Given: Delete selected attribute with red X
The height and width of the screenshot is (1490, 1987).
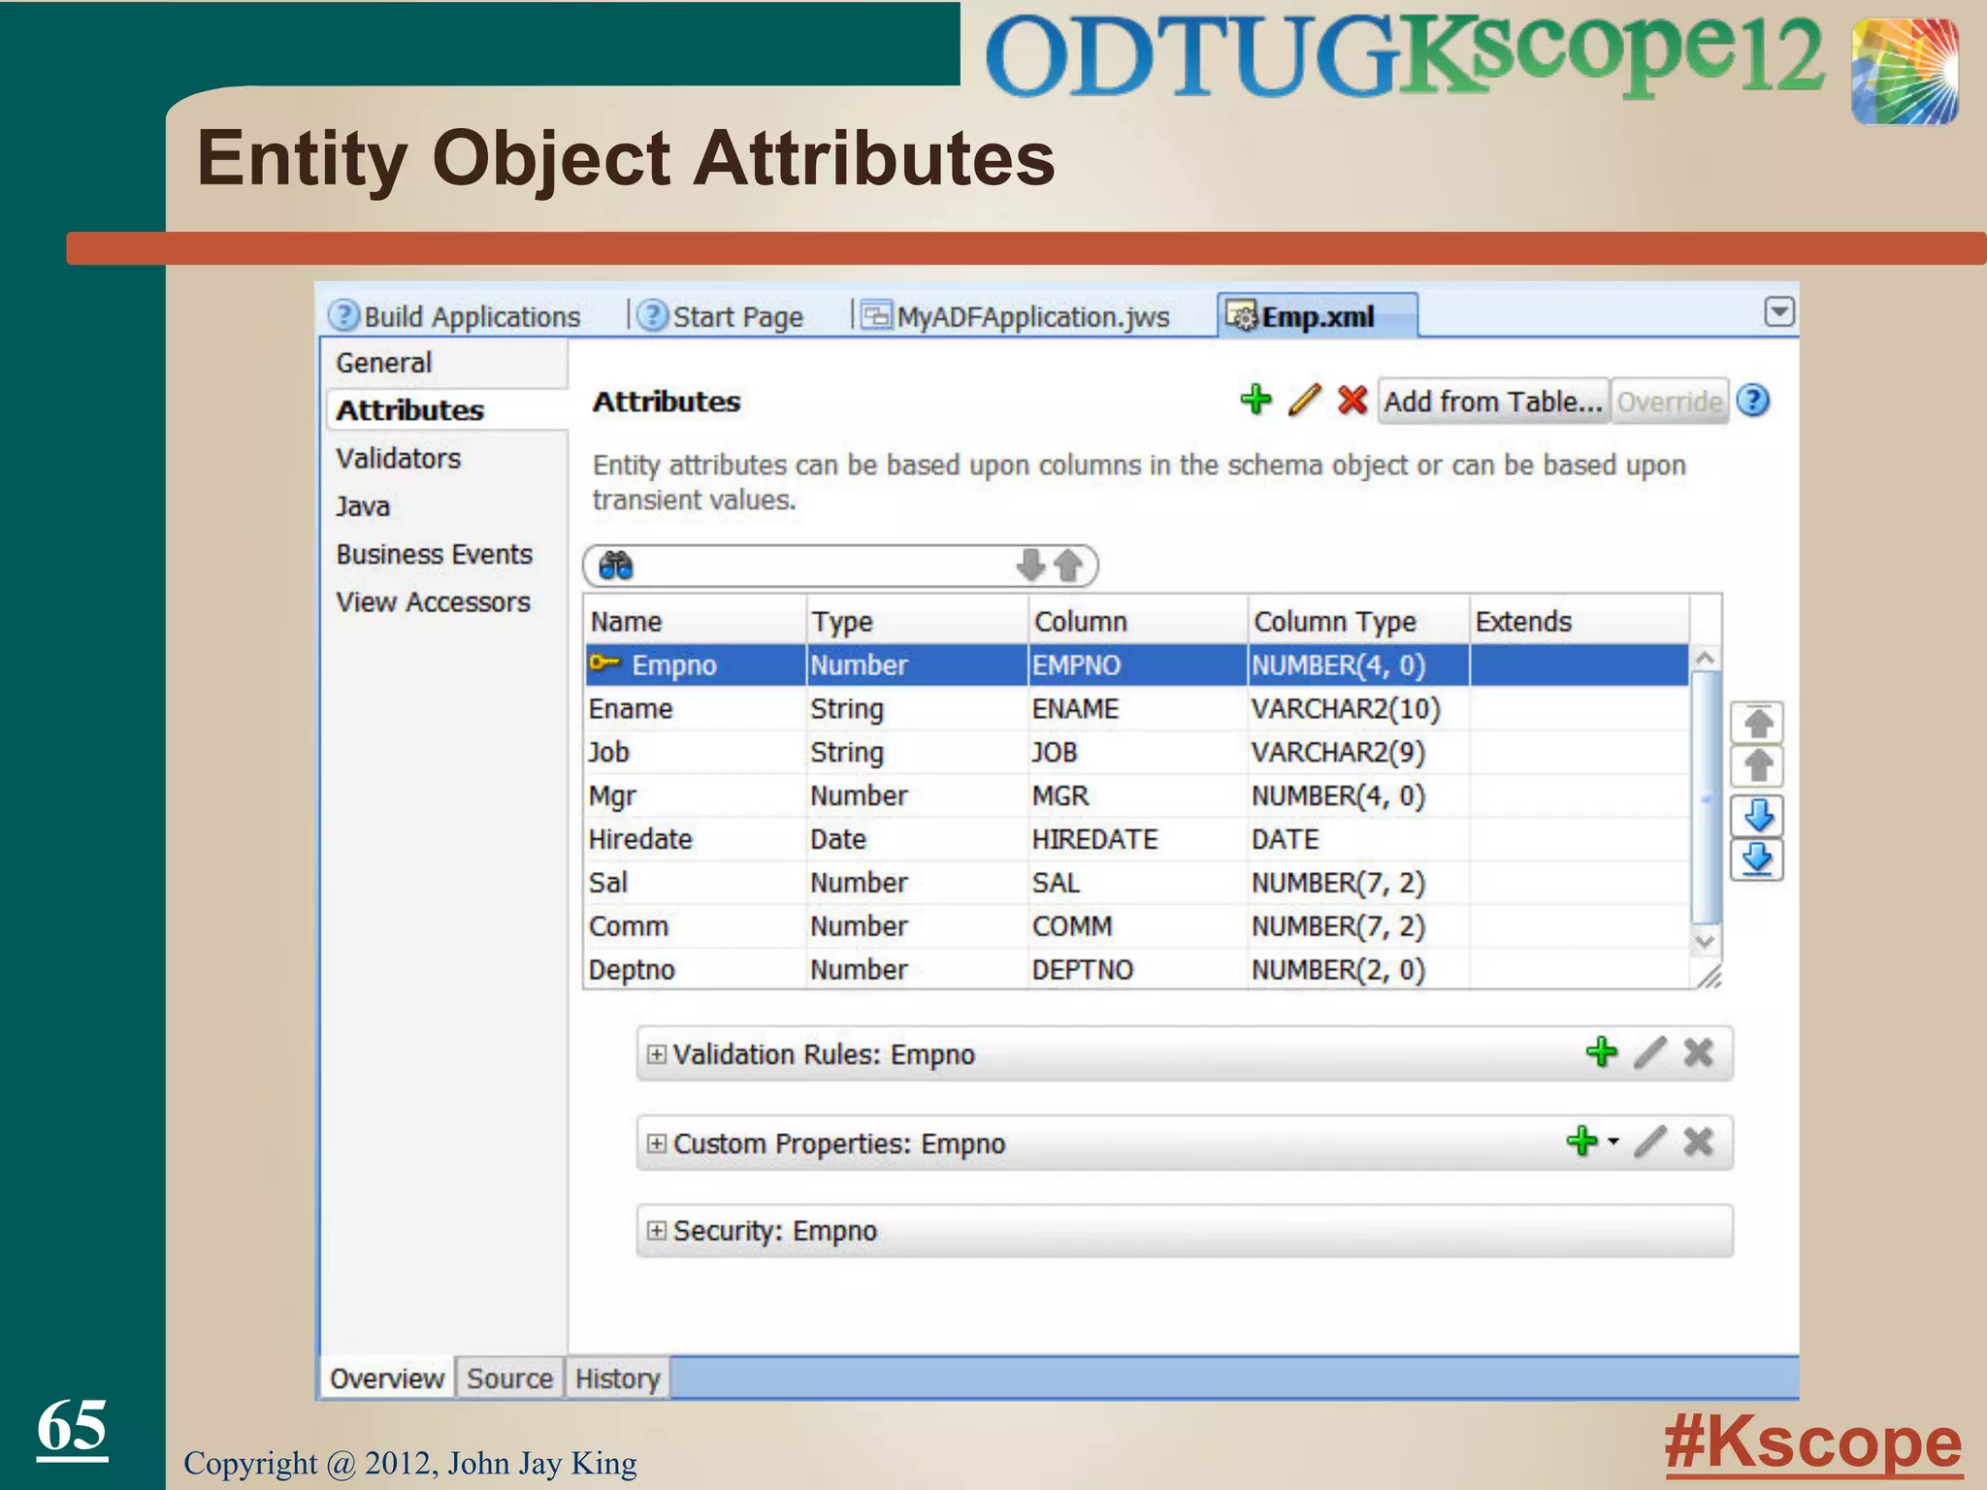Looking at the screenshot, I should (x=1352, y=400).
